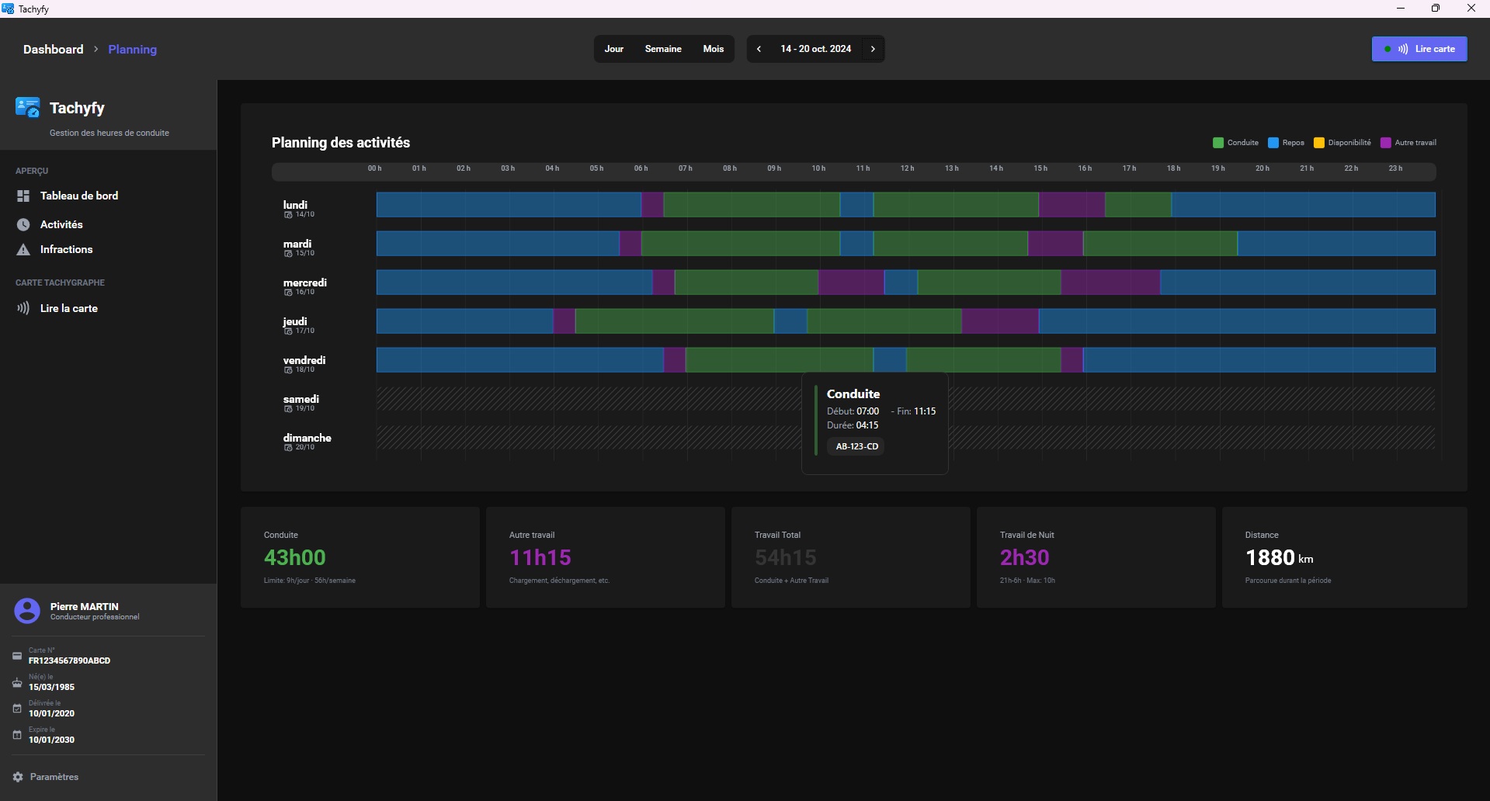
Task: Switch to the Jour view
Action: click(613, 49)
